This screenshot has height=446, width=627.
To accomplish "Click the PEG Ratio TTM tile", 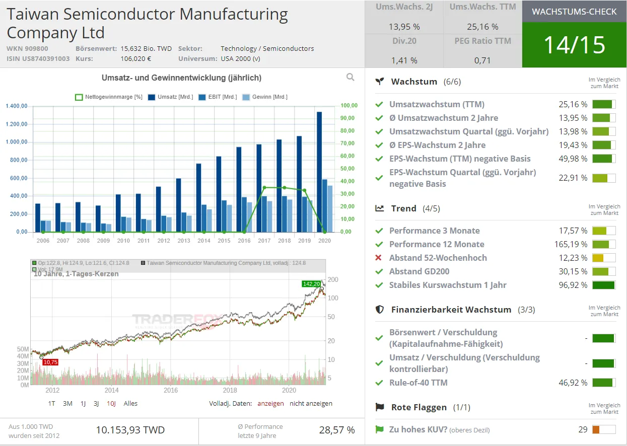I will point(482,51).
